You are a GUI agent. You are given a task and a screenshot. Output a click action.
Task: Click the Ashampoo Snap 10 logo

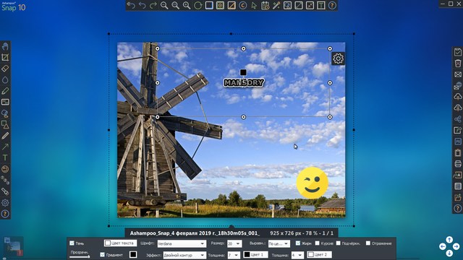coord(13,6)
